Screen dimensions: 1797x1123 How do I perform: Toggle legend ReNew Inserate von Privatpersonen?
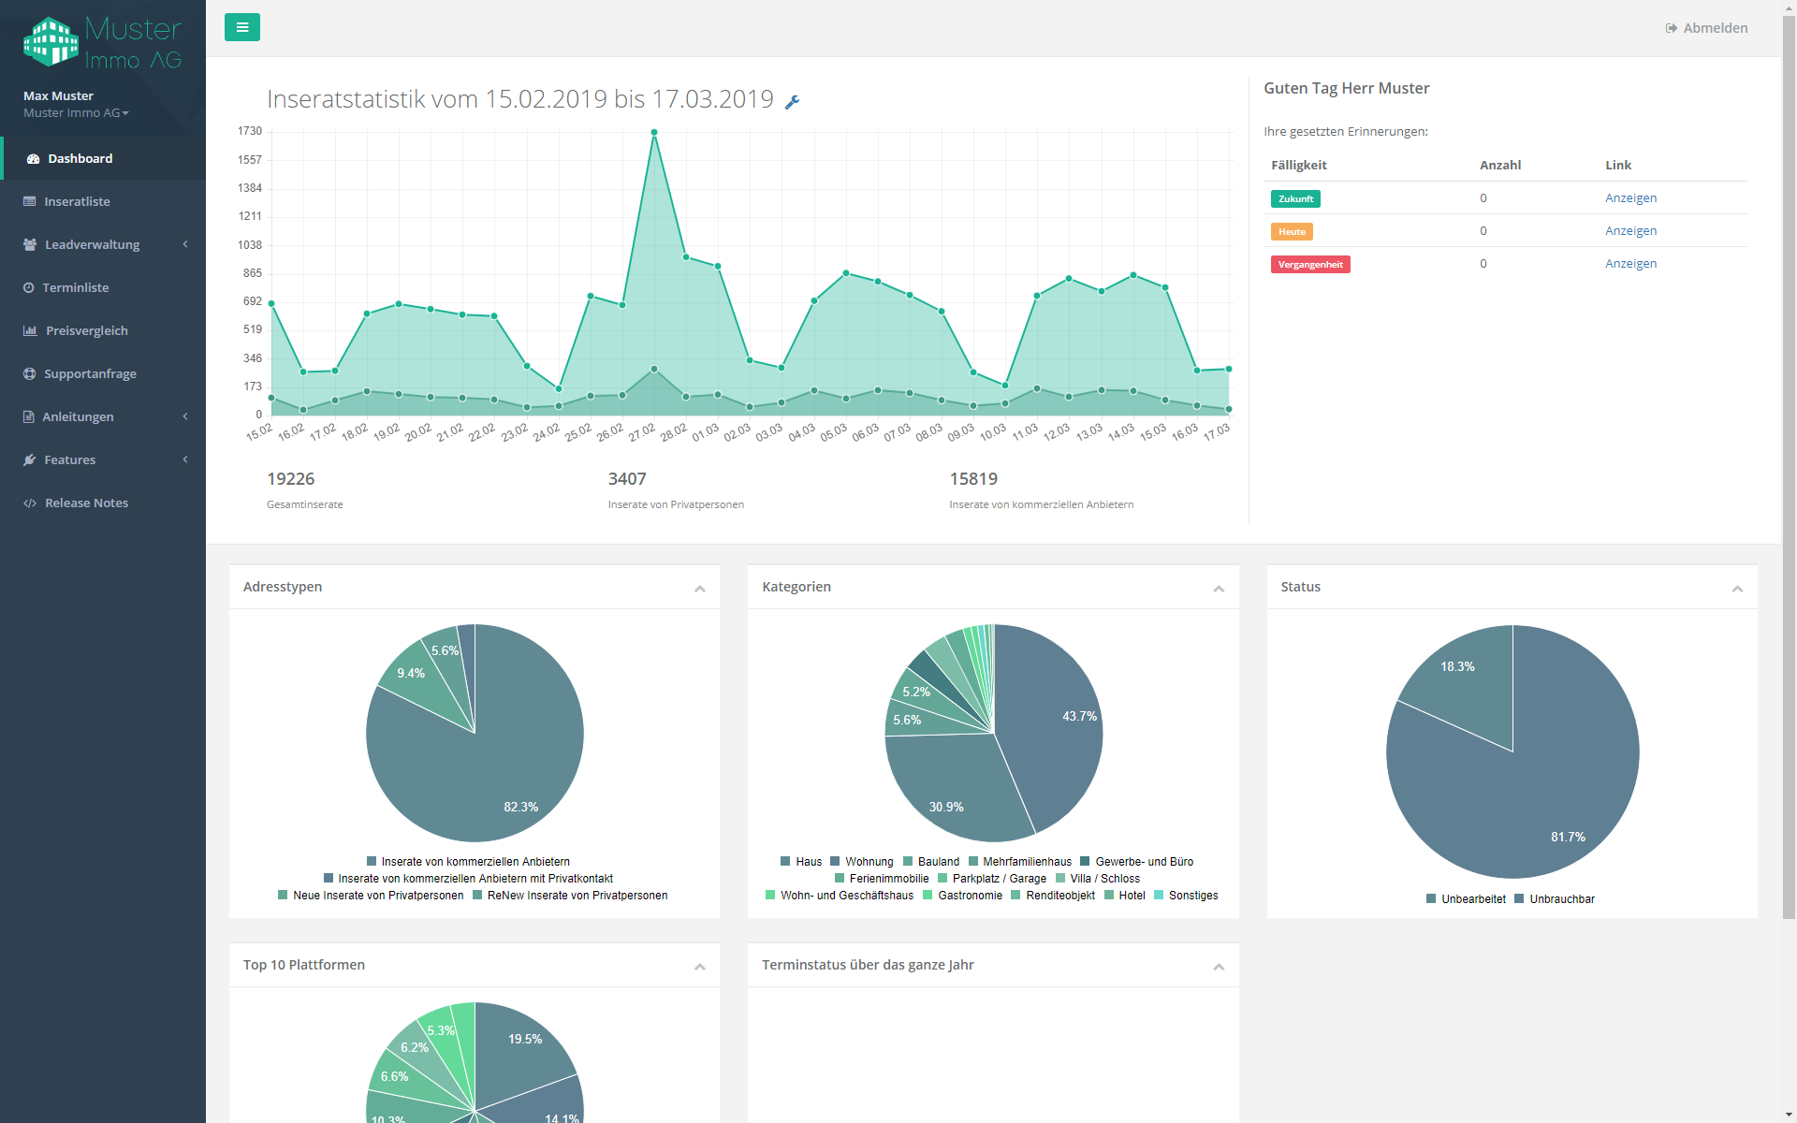[570, 896]
